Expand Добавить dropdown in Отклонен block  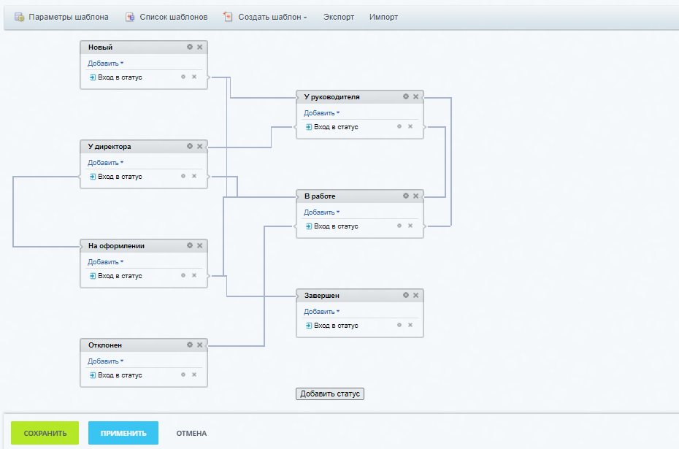[106, 361]
